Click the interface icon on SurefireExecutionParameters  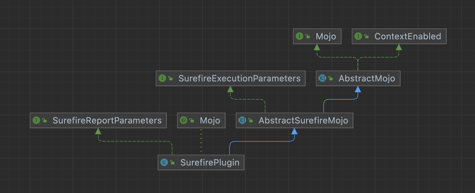[162, 78]
